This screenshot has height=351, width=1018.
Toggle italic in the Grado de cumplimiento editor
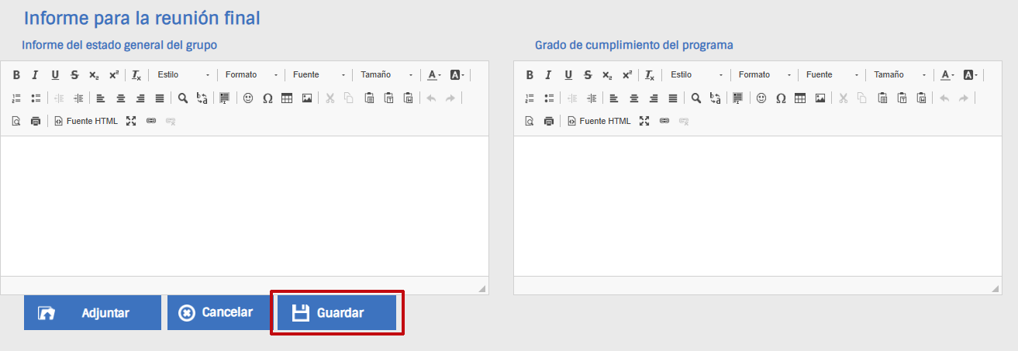point(548,75)
